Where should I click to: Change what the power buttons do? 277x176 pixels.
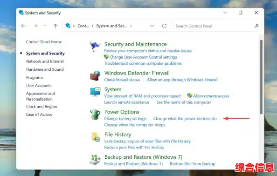185,119
